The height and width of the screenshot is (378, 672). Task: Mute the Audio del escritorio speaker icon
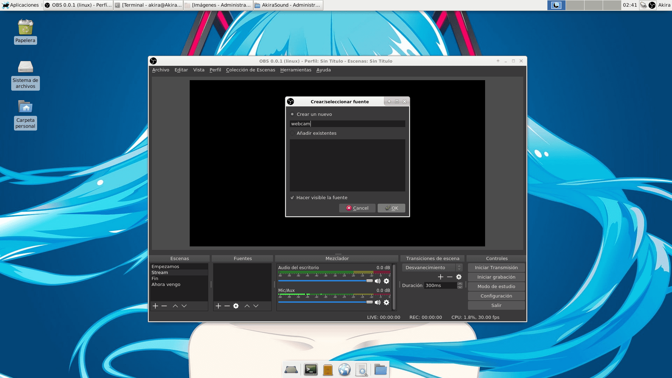coord(378,281)
